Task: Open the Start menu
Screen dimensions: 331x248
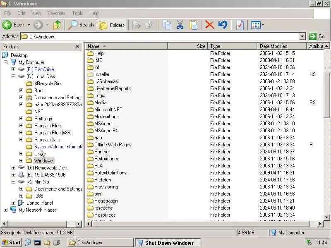Action: 11,243
